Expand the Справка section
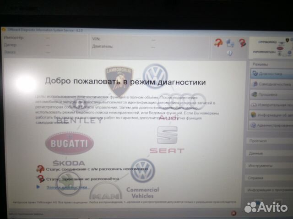This screenshot has width=293, height=219. 269,178
